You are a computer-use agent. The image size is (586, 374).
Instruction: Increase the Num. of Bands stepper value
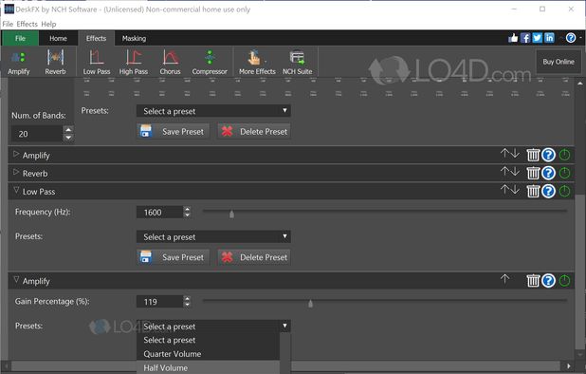click(68, 130)
